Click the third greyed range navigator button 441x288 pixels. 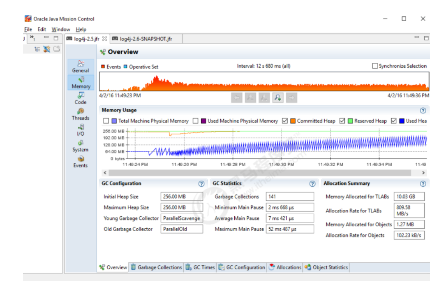(264, 98)
